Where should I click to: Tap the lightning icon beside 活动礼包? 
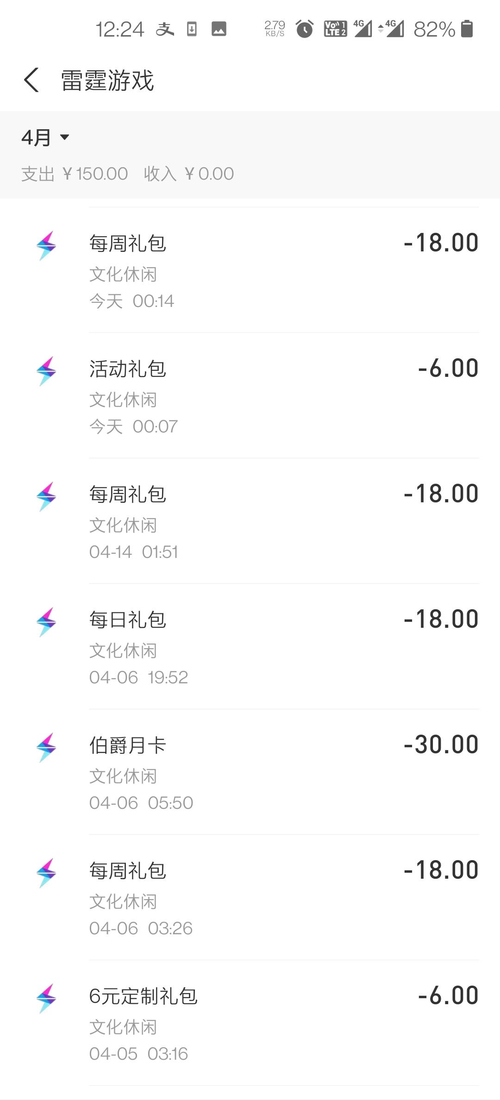(46, 371)
